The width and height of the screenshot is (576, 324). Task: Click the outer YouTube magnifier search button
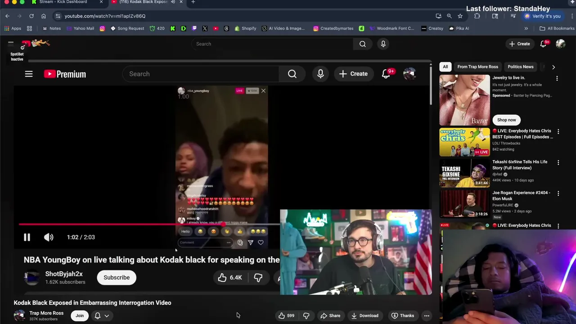pos(363,44)
